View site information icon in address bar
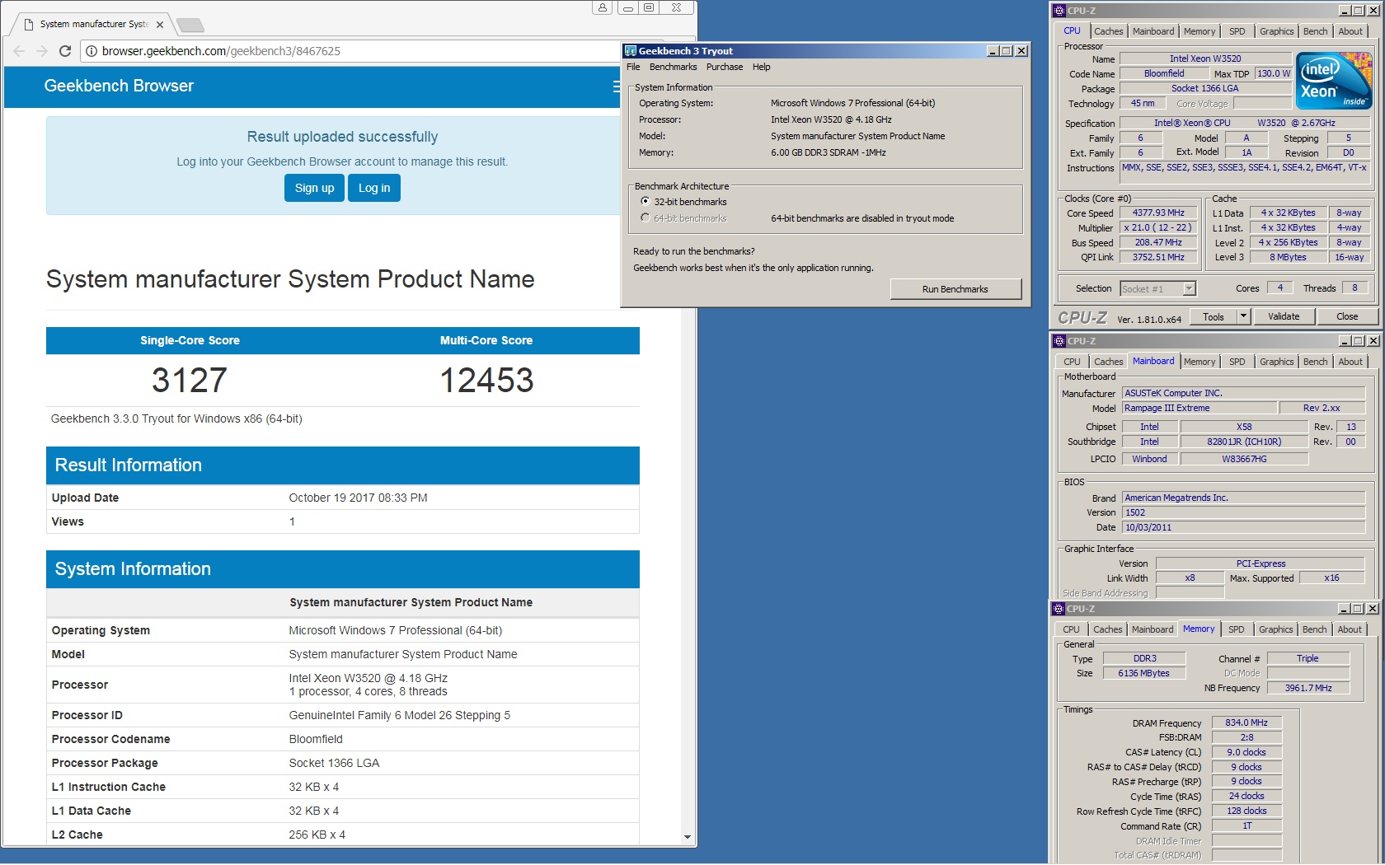The height and width of the screenshot is (865, 1385). coord(91,51)
